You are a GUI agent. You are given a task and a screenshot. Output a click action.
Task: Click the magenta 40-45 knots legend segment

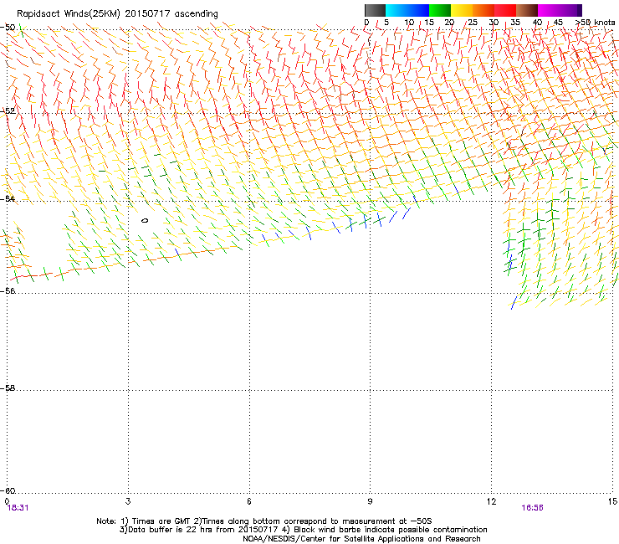click(549, 10)
